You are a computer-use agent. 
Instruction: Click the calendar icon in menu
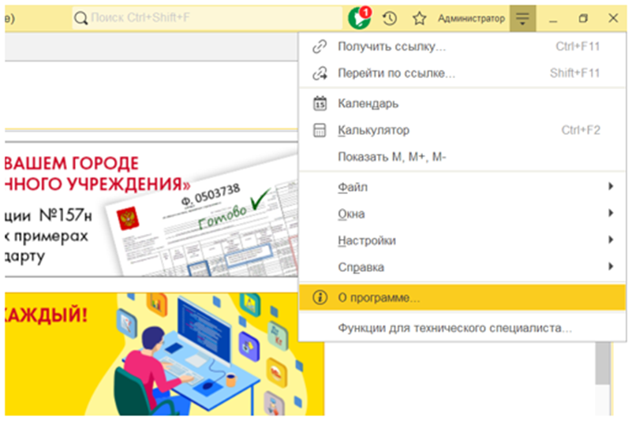coord(320,103)
